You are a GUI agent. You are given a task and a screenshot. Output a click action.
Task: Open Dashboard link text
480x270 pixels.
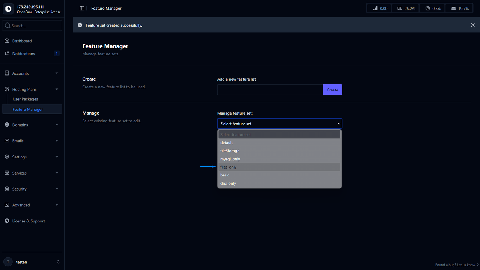click(x=22, y=41)
